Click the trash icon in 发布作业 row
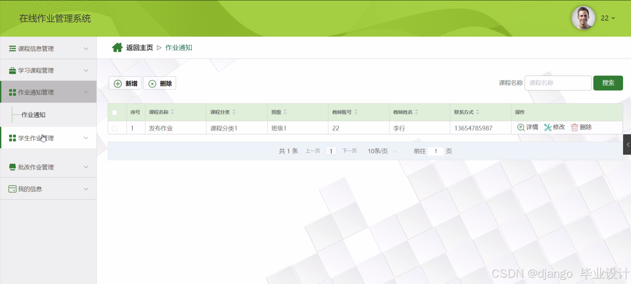Viewport: 631px width, 284px height. [x=574, y=127]
